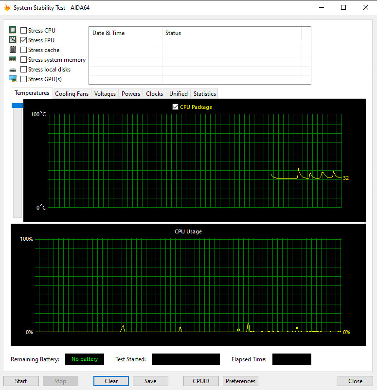Click the local disks drive icon

pyautogui.click(x=13, y=70)
